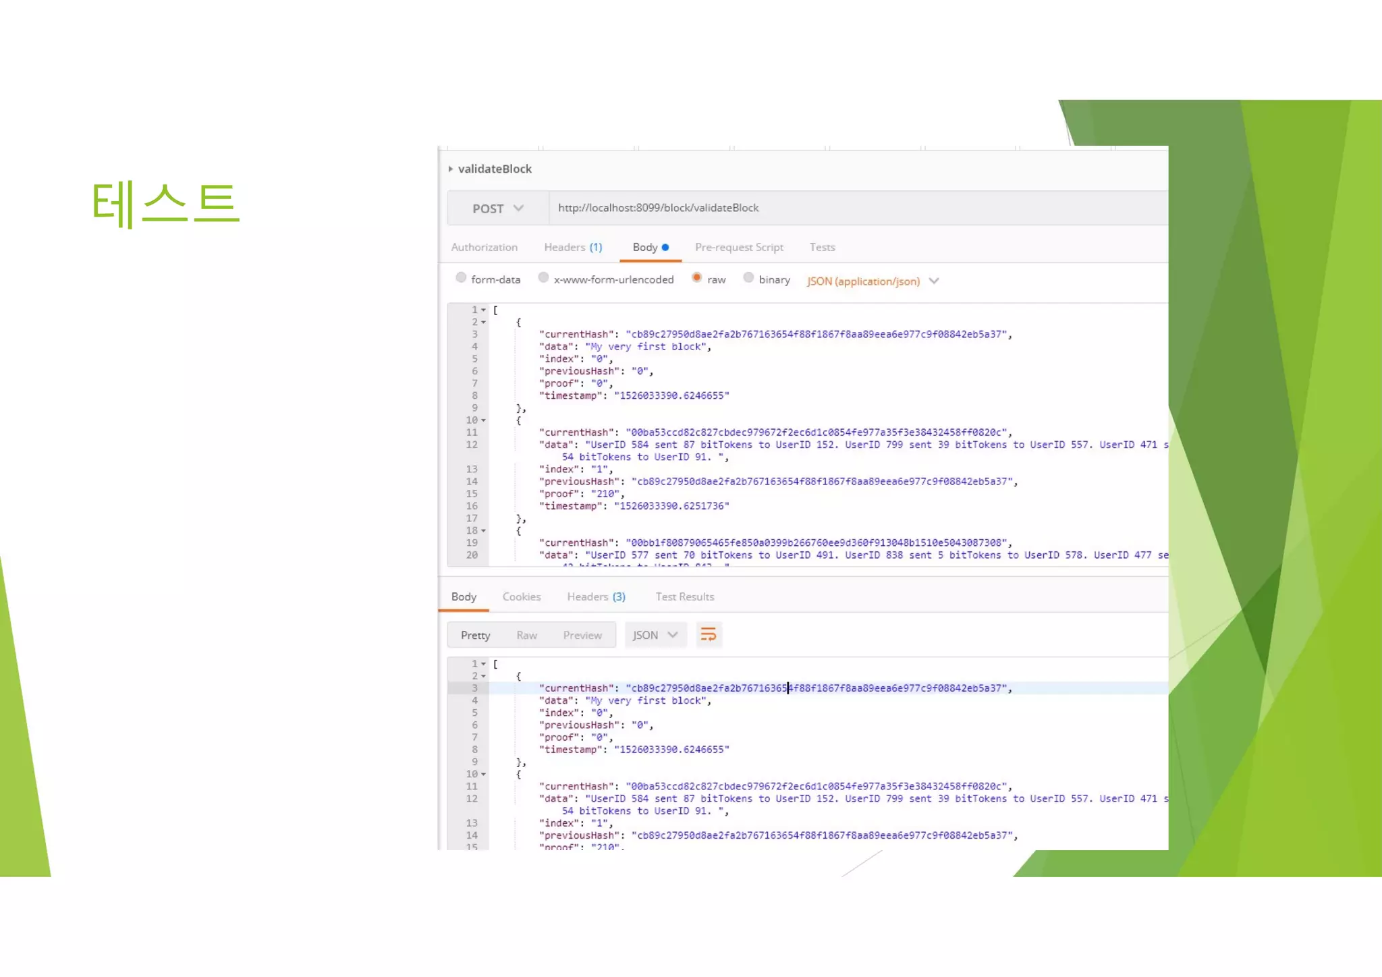
Task: Open the response Headers (3) tab
Action: 596,597
